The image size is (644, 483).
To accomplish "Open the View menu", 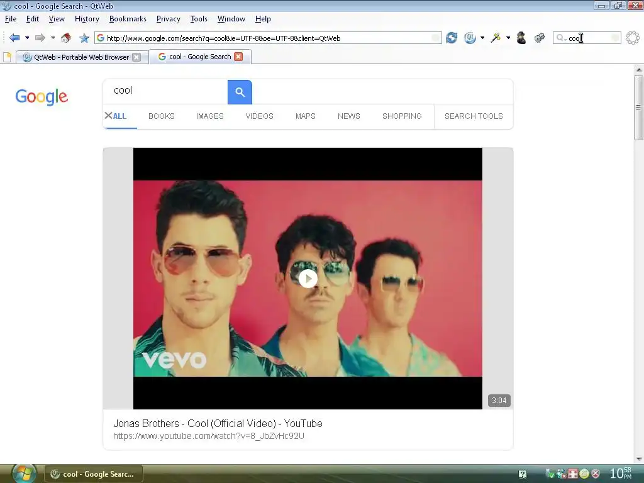I will tap(57, 19).
